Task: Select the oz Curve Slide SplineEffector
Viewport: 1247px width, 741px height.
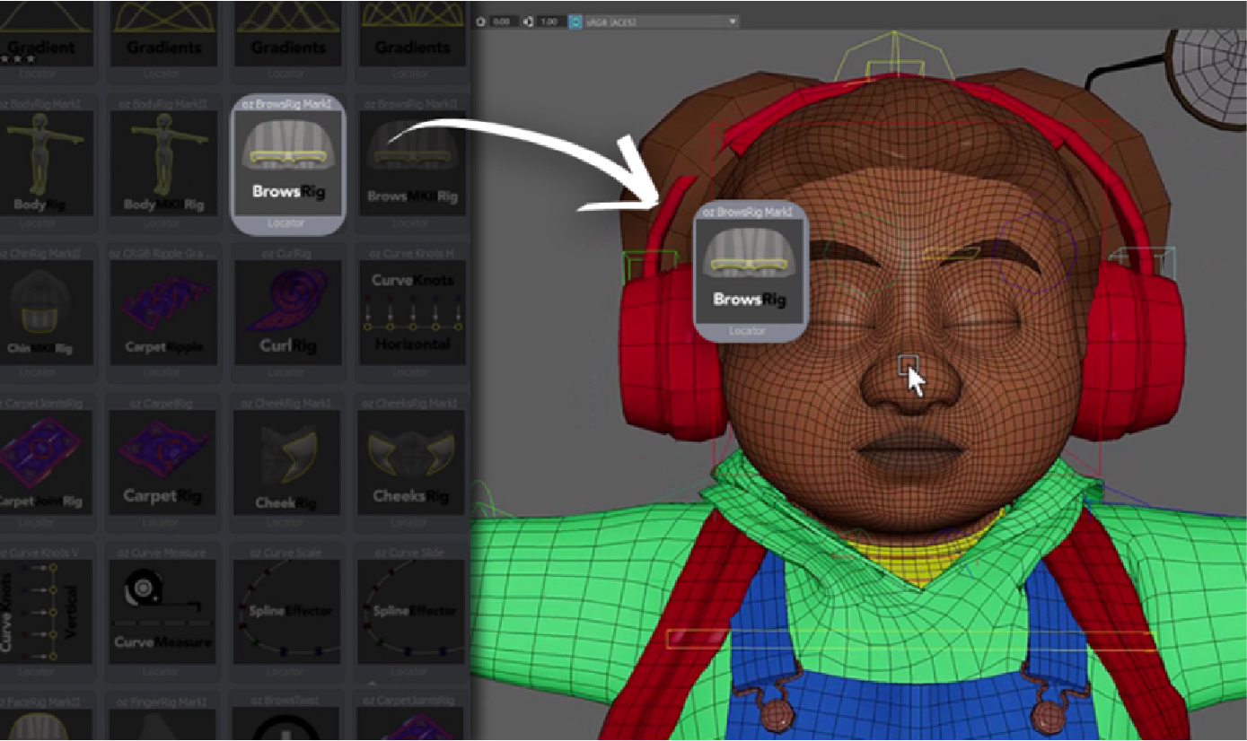Action: 410,612
